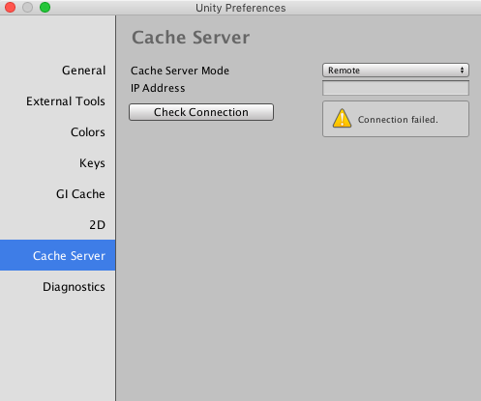Select the Cache Server sidebar item
Screen dimensions: 481x401
coord(57,255)
